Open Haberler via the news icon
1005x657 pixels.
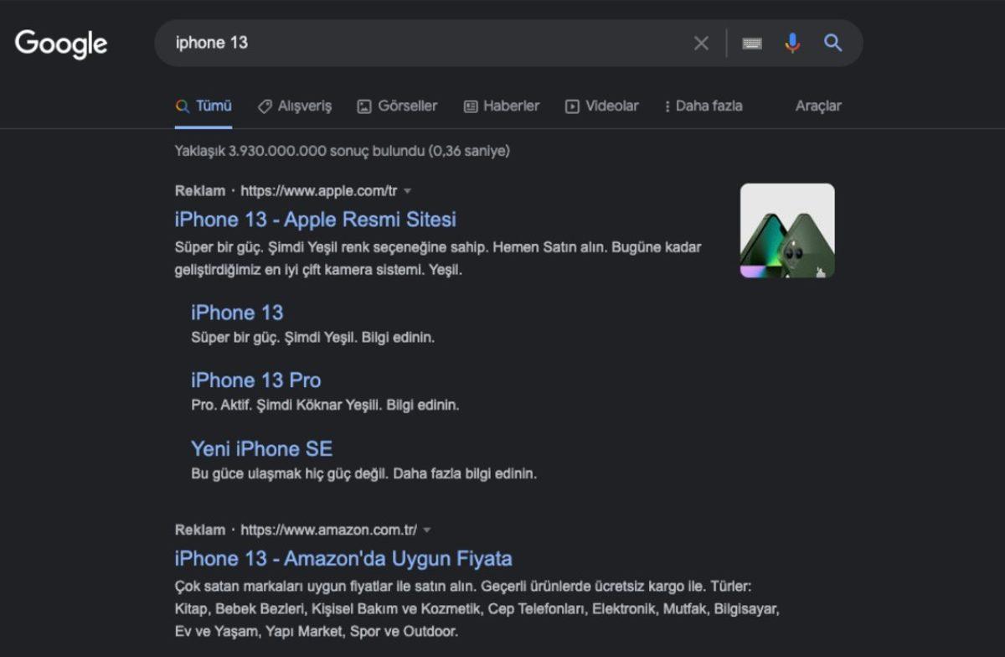click(x=470, y=106)
